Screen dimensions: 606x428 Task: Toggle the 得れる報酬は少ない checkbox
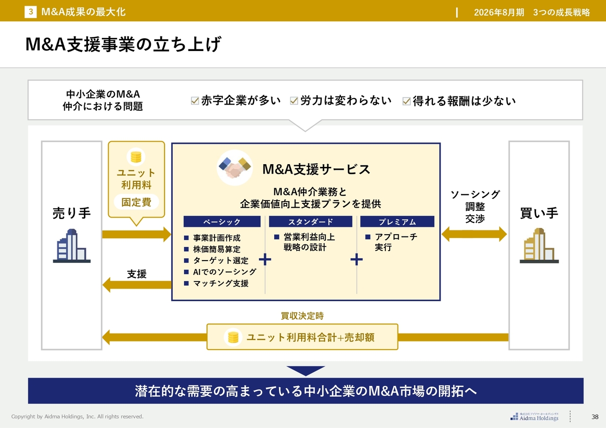coord(406,101)
